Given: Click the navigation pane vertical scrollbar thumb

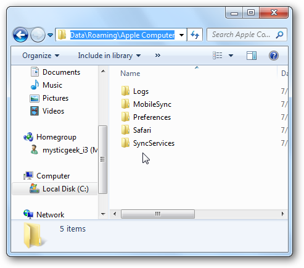Looking at the screenshot, I should (103, 159).
